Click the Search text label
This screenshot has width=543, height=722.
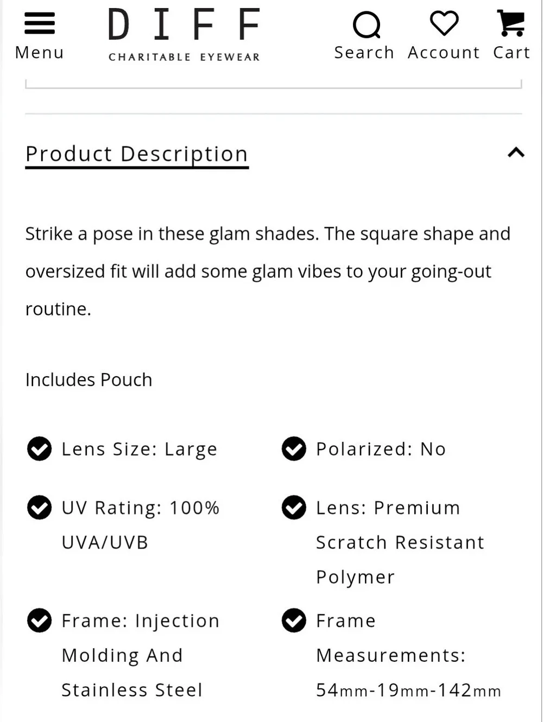point(364,53)
